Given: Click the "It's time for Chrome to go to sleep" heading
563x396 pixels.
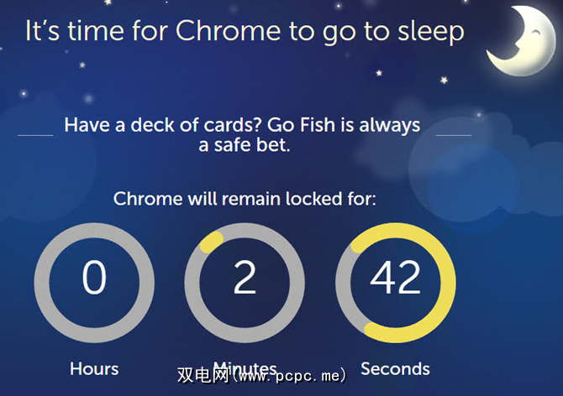Looking at the screenshot, I should point(245,32).
